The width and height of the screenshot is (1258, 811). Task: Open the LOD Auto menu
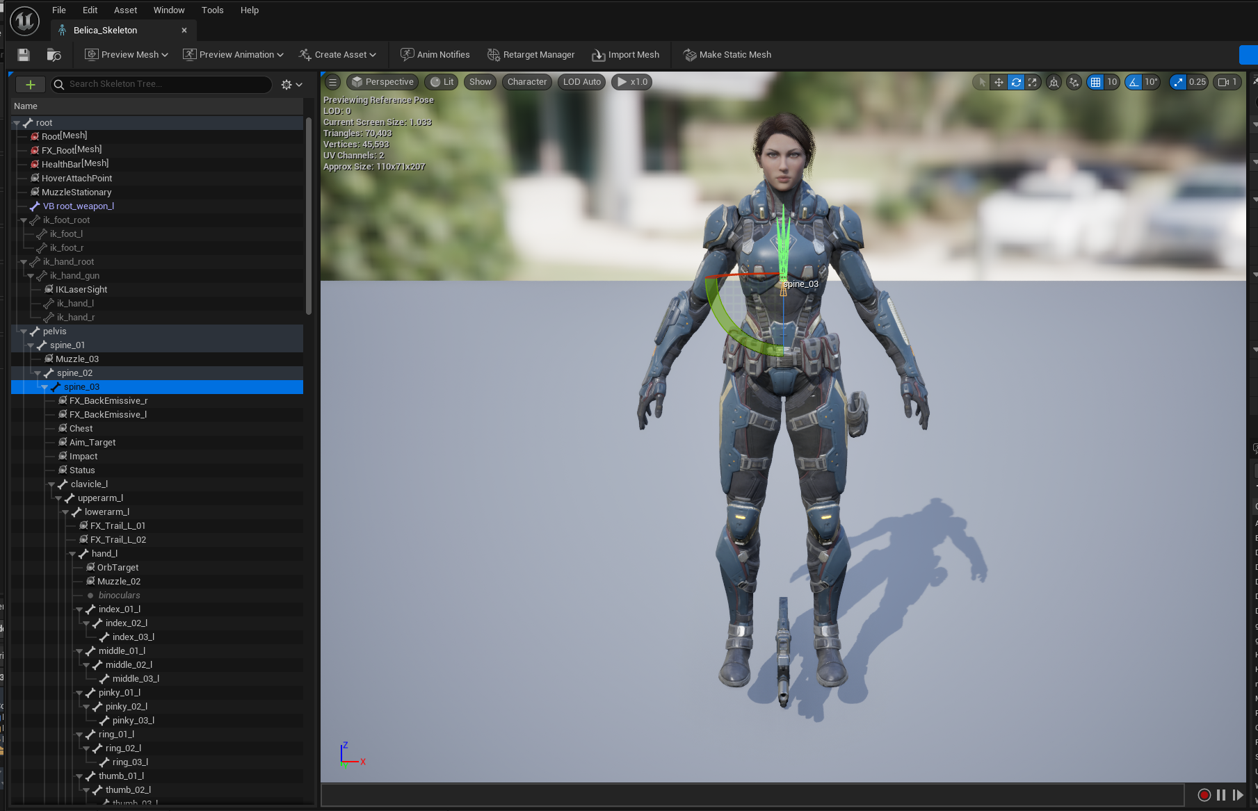point(582,82)
